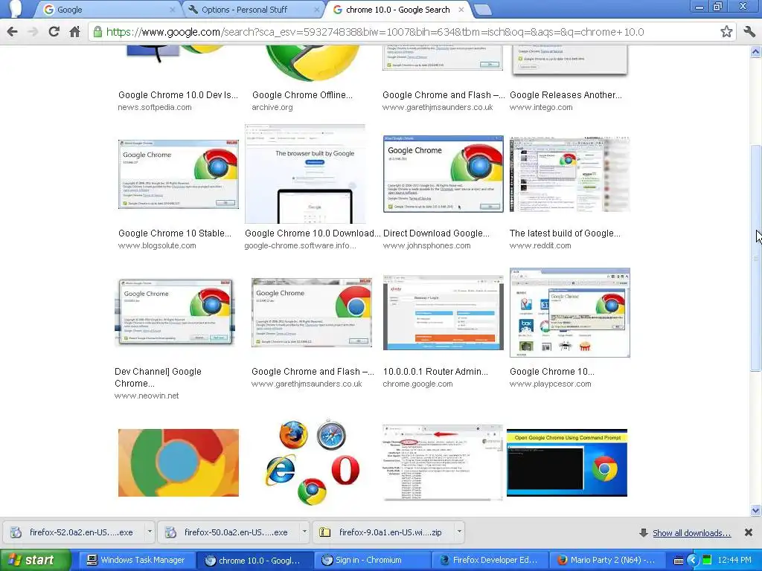Click 'Google Chrome 10.0 Download...' title
Screen dimensions: 762x571
313,233
